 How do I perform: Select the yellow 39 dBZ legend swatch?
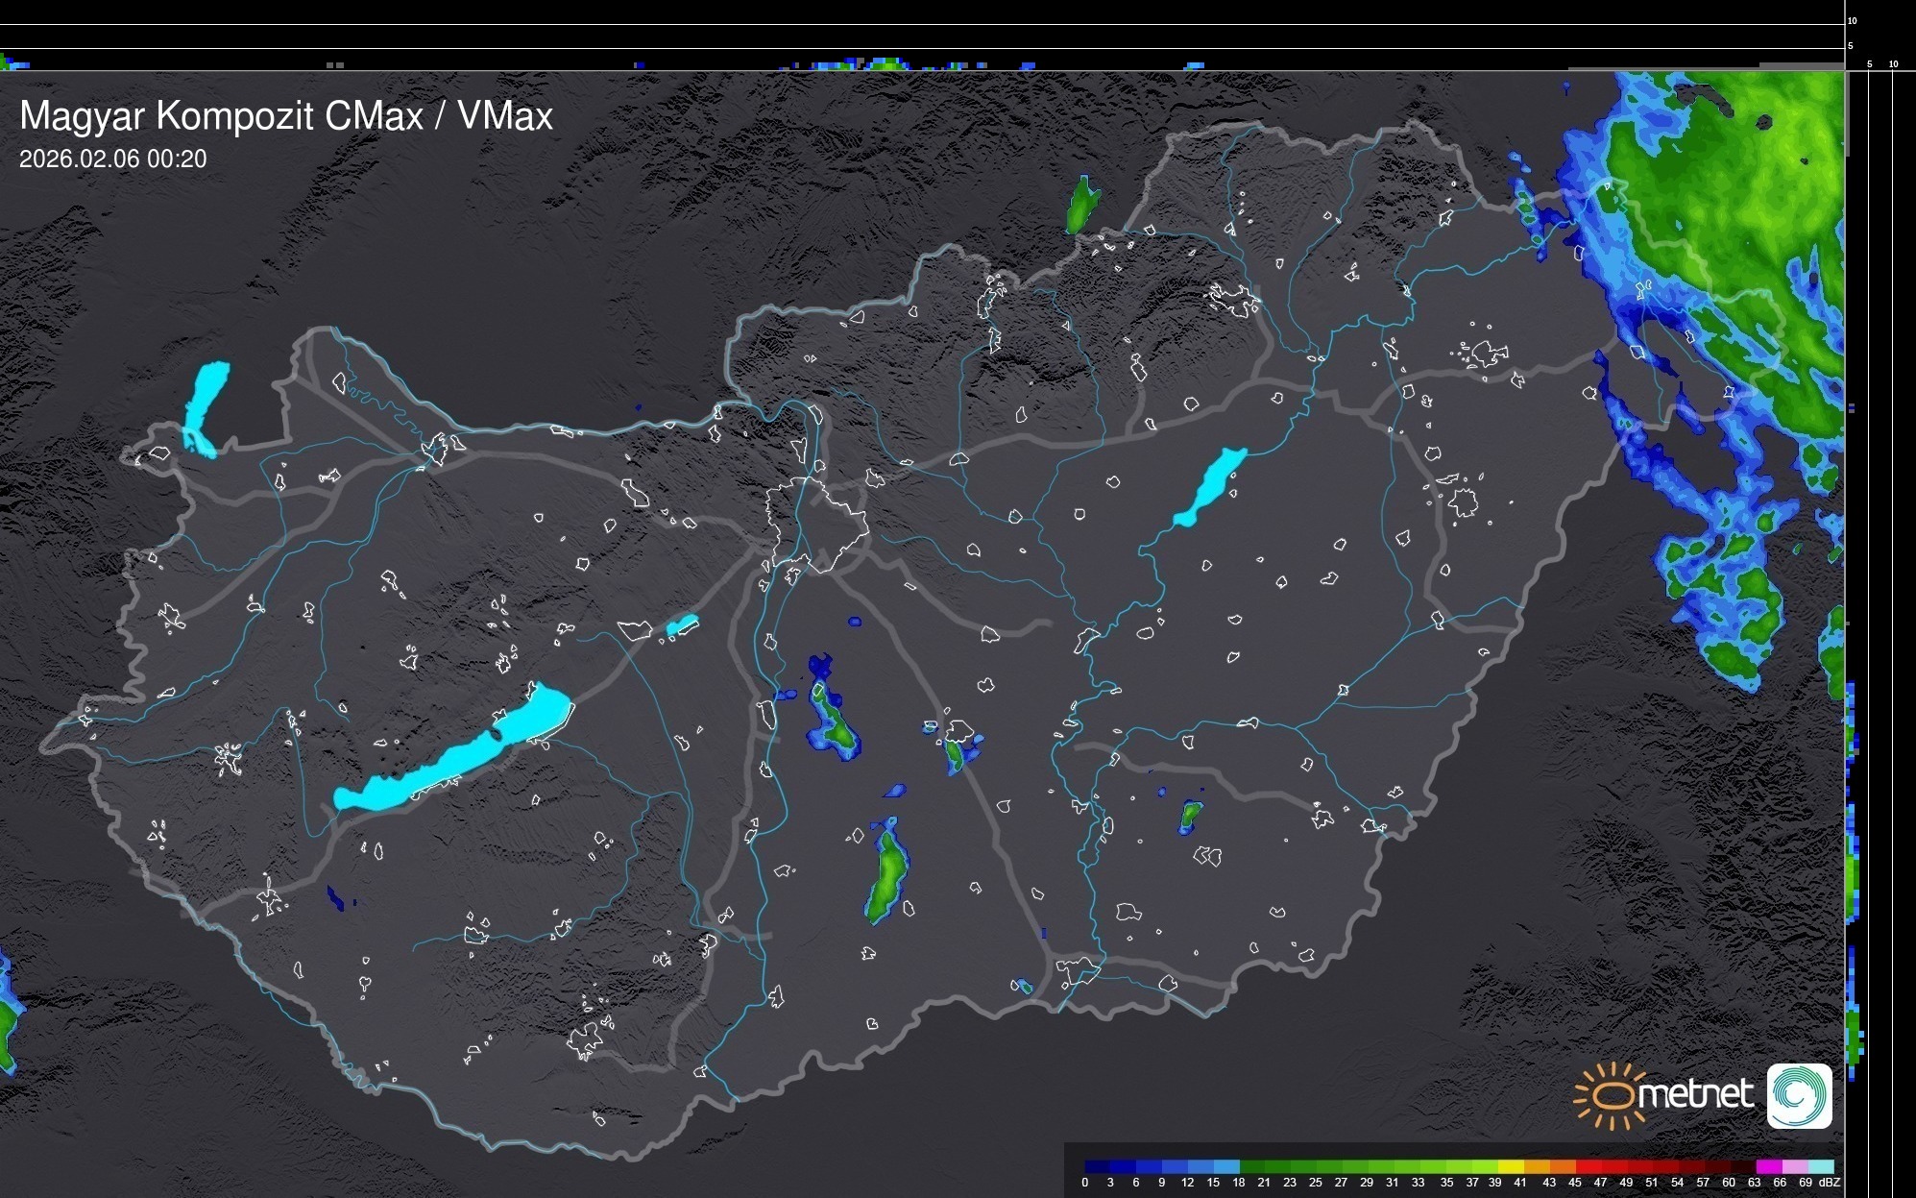1510,1166
